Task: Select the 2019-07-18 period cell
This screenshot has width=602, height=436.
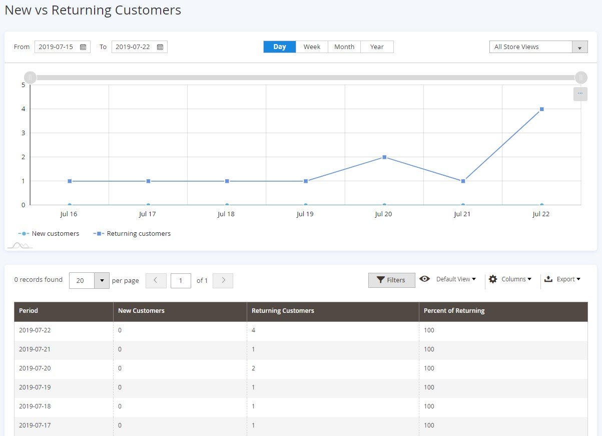Action: click(x=64, y=406)
